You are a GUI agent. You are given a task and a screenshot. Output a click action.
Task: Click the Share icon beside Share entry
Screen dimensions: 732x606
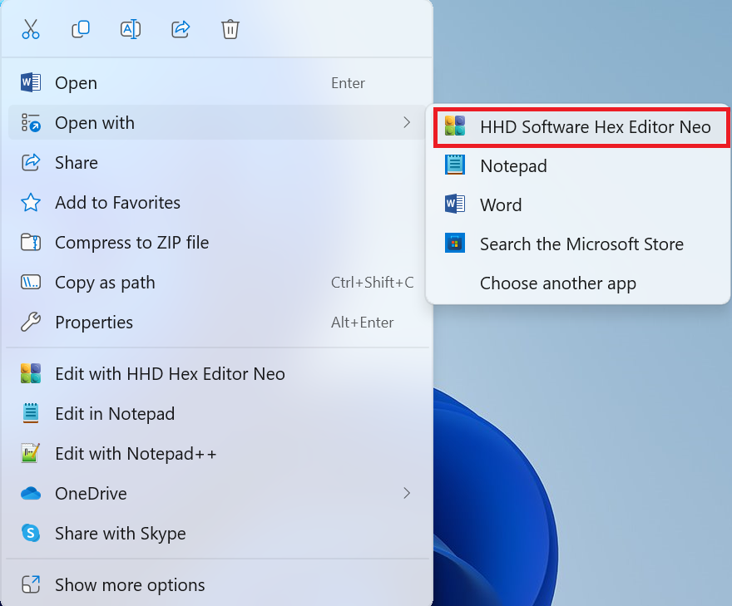coord(31,162)
